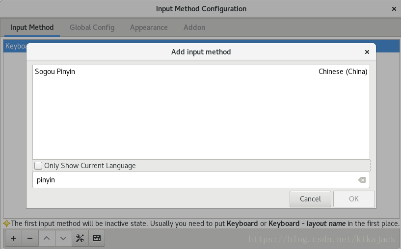Close the Input Method Configuration window
The height and width of the screenshot is (249, 401).
tap(394, 9)
